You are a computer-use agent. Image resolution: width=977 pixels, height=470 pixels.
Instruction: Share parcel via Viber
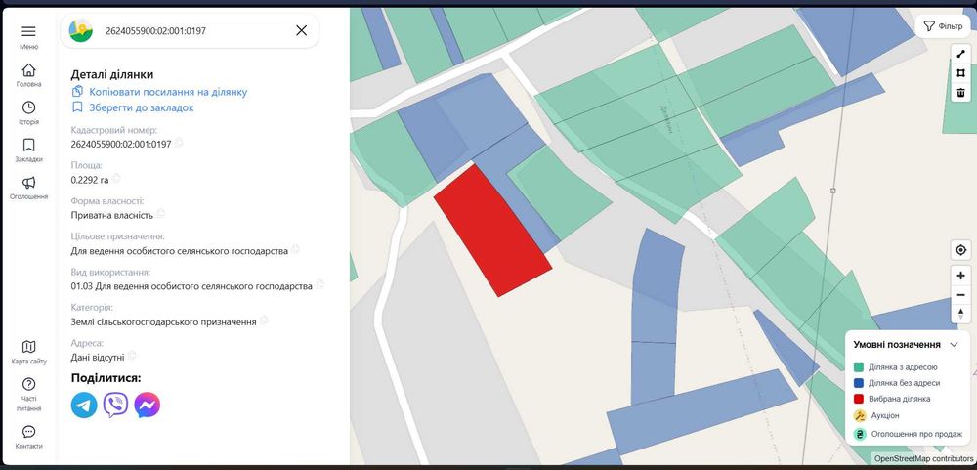click(116, 406)
